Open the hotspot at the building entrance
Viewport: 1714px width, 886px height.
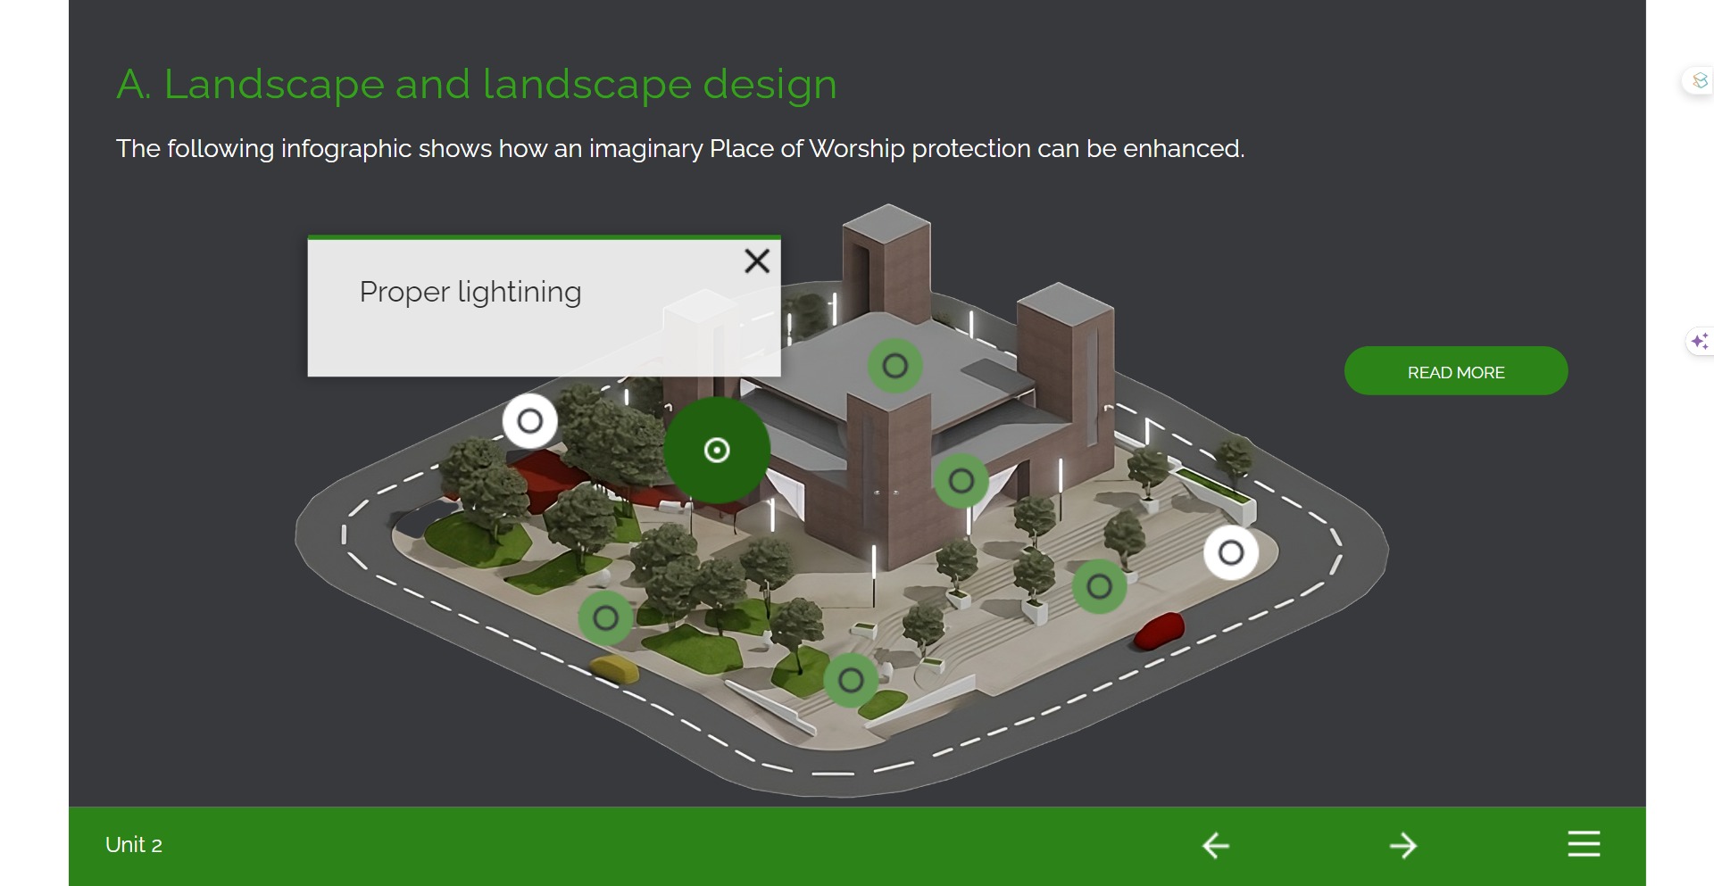click(x=961, y=482)
